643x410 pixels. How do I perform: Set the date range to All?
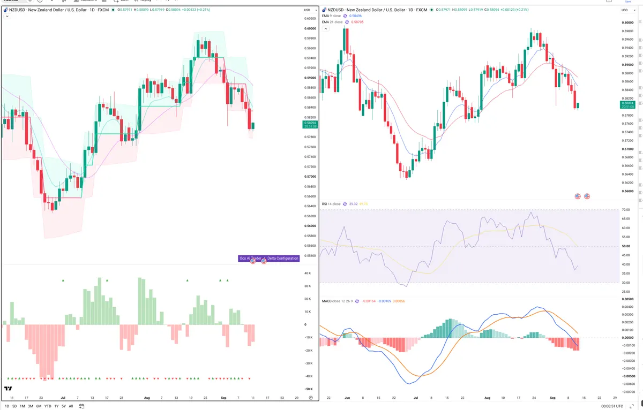click(71, 406)
